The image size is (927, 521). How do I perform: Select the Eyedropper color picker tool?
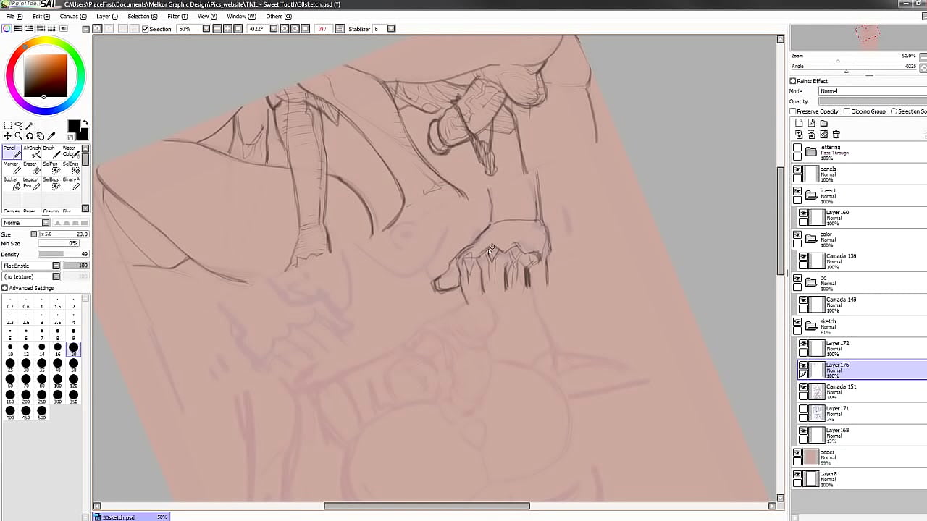tap(51, 135)
